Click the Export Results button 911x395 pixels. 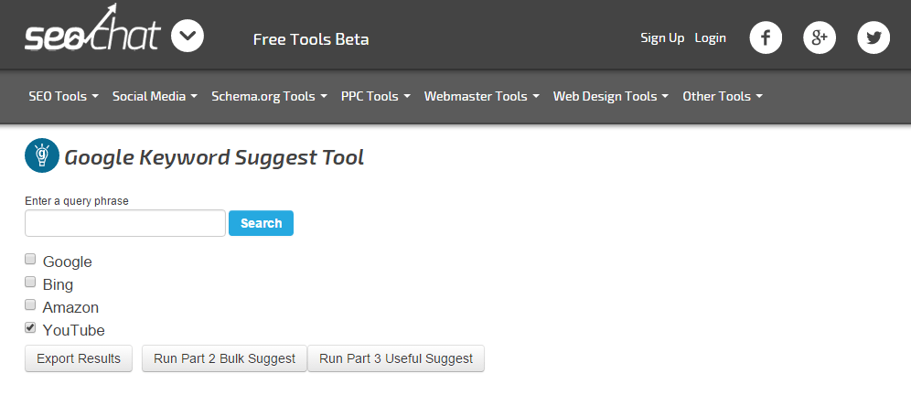click(79, 358)
